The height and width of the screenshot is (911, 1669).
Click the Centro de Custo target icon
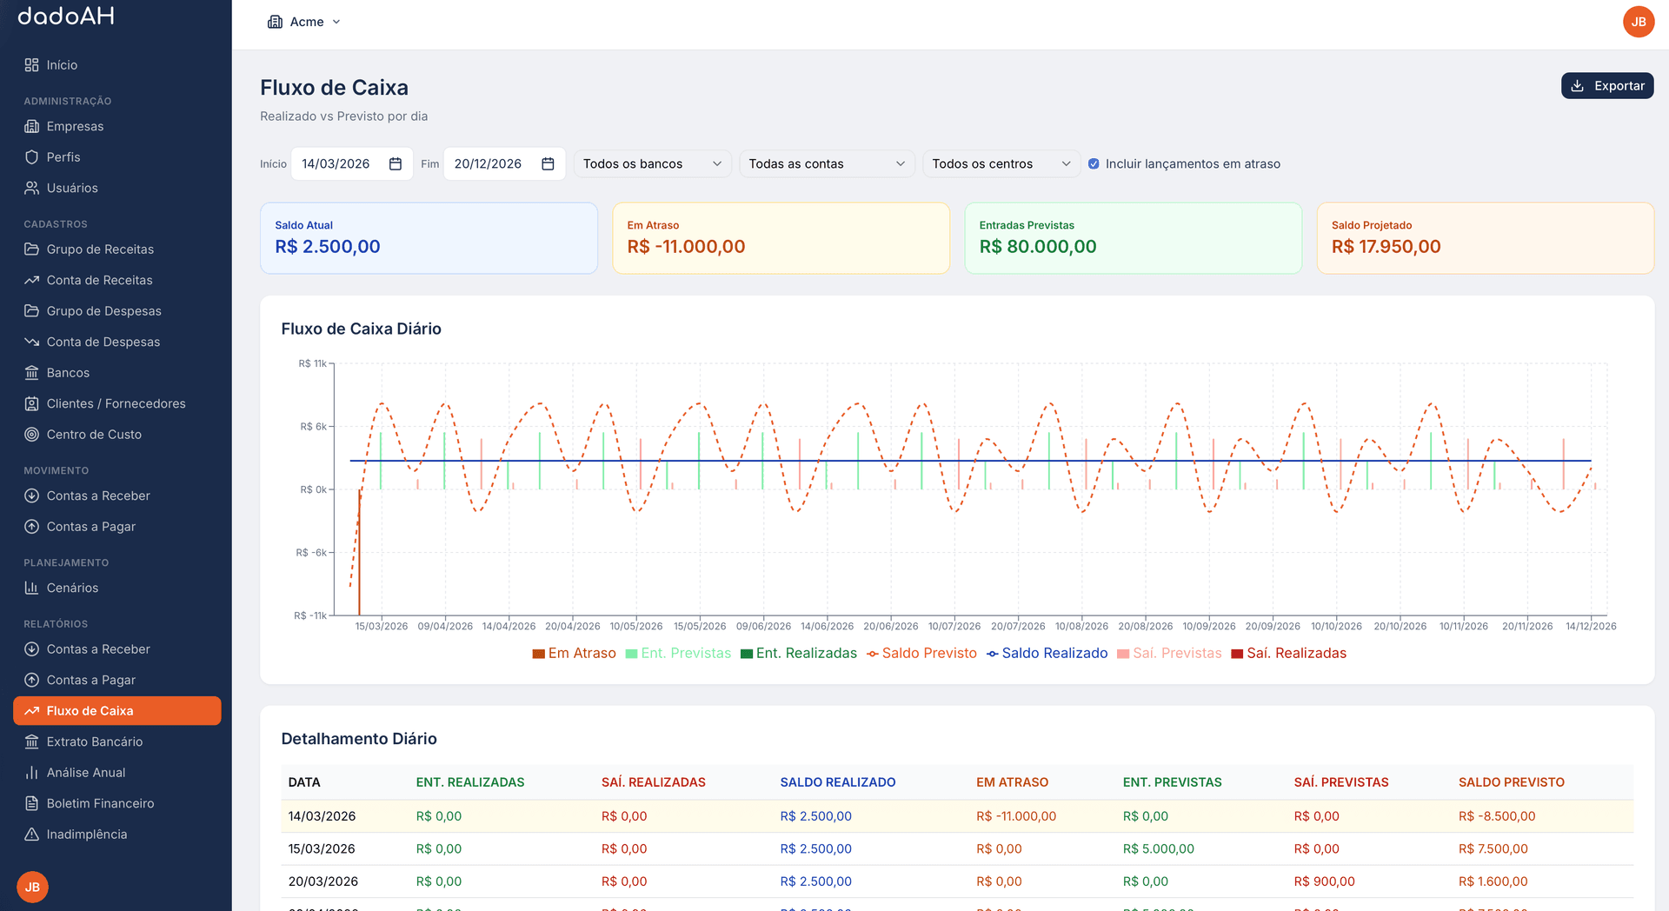32,435
